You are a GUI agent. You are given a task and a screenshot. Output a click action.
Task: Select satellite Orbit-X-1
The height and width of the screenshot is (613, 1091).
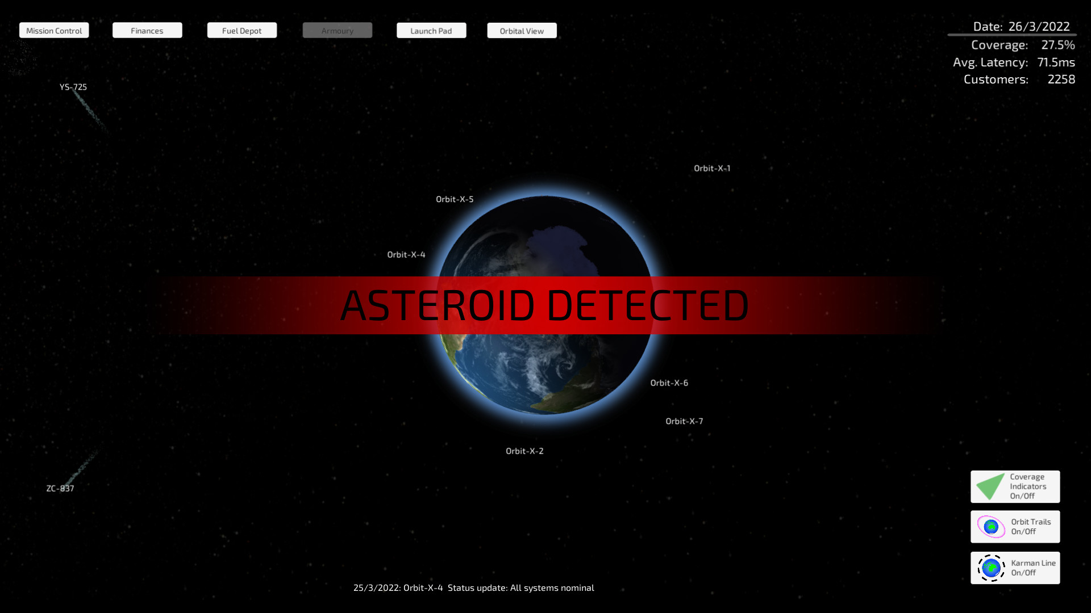coord(712,168)
